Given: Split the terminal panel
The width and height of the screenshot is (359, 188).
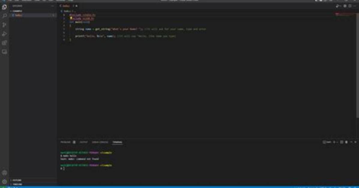Looking at the screenshot, I should [x=341, y=142].
